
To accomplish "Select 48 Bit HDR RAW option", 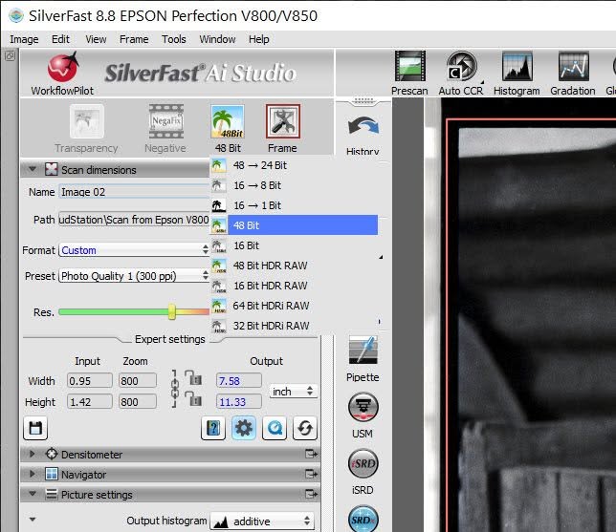I will point(294,266).
